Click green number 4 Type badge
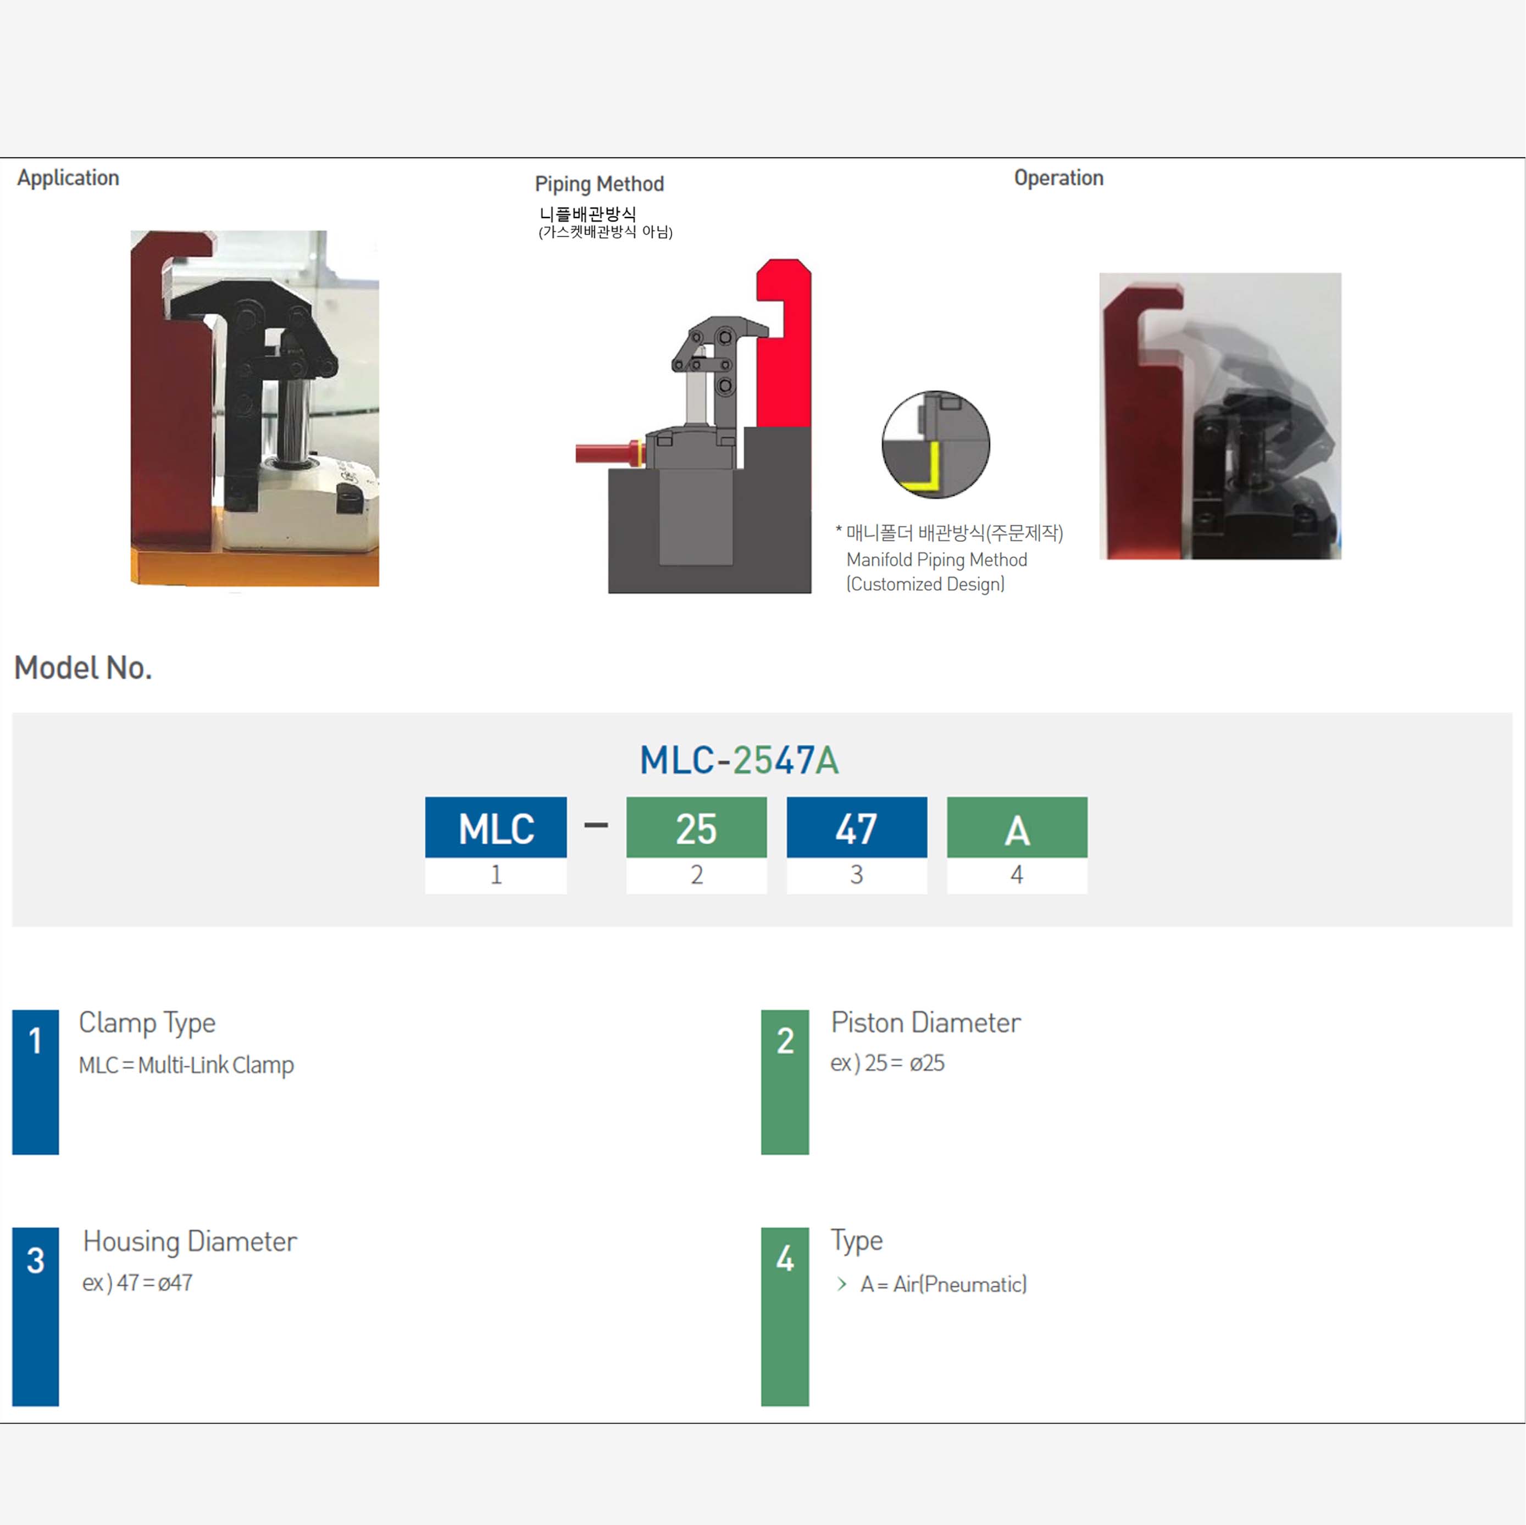The image size is (1526, 1525). [x=784, y=1316]
